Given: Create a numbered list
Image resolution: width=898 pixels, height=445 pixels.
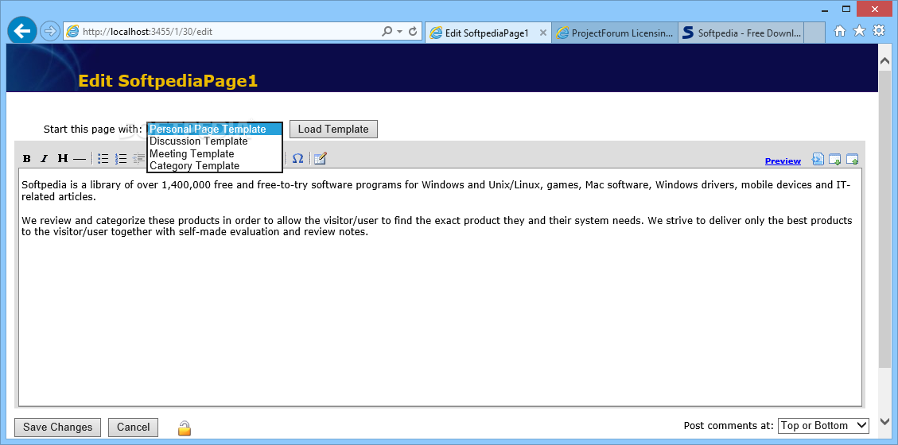Looking at the screenshot, I should (x=121, y=159).
